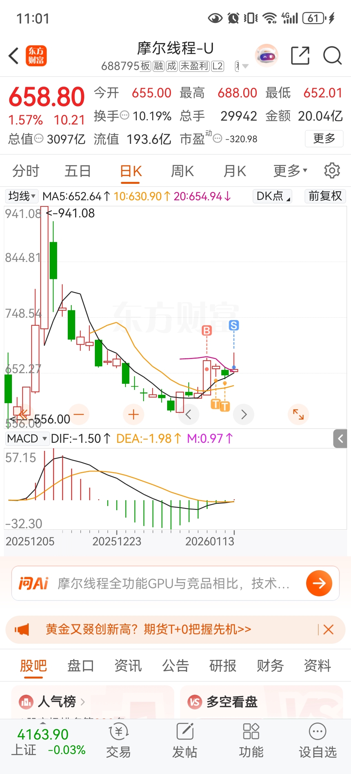Open the MACD indicator dropdown
Viewport: 351px width, 774px height.
[27, 439]
